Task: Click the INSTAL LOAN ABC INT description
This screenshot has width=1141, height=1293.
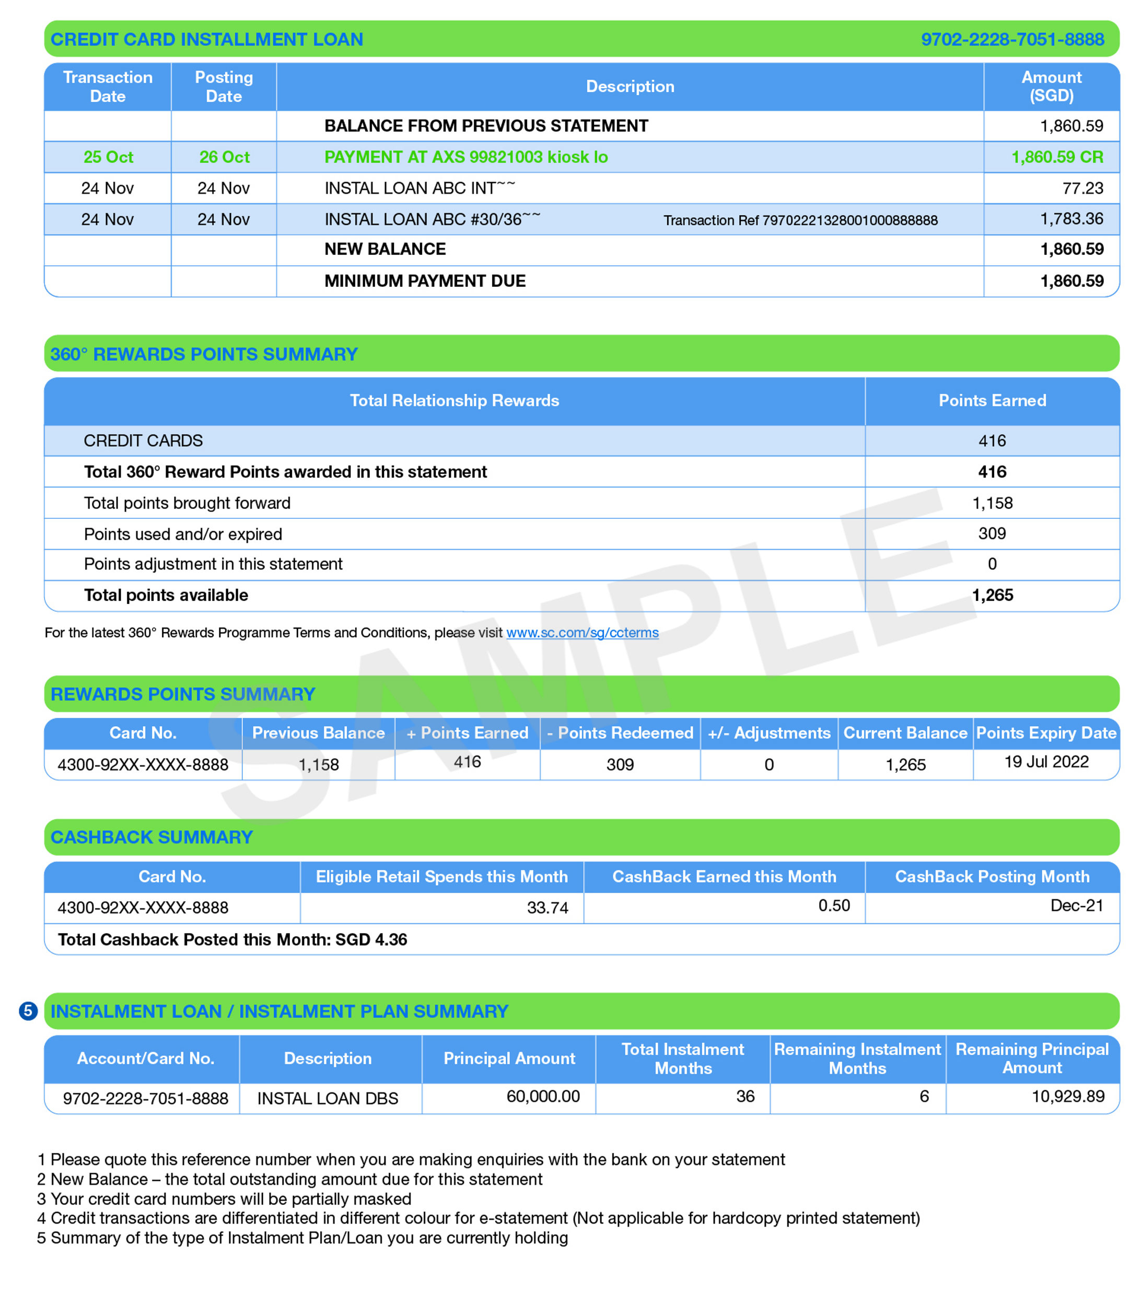Action: pyautogui.click(x=420, y=188)
